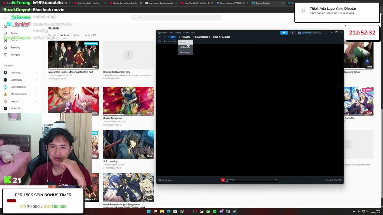Open the Malevolent Spirits: Mononogatari thumbnail

[74, 55]
